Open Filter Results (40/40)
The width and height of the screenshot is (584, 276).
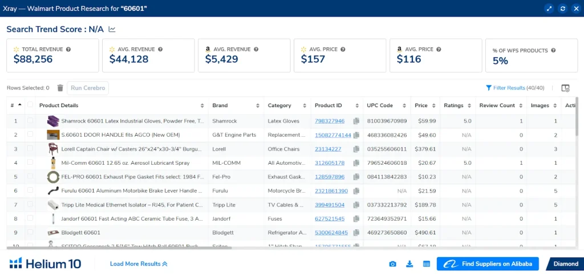click(x=515, y=88)
